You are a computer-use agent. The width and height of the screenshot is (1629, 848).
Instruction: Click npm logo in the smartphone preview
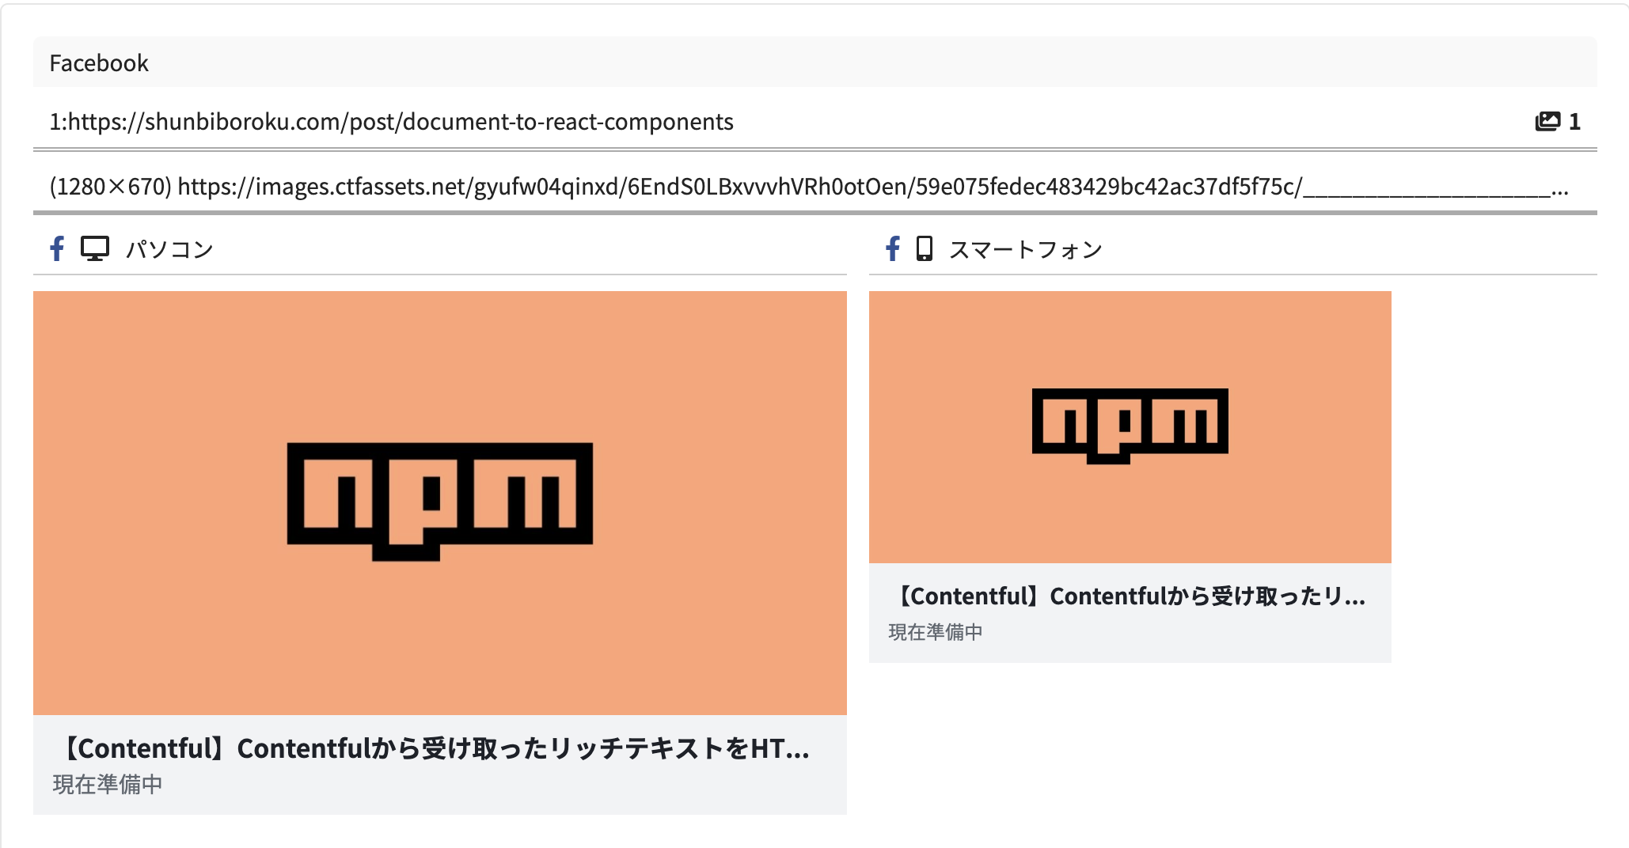[1130, 425]
